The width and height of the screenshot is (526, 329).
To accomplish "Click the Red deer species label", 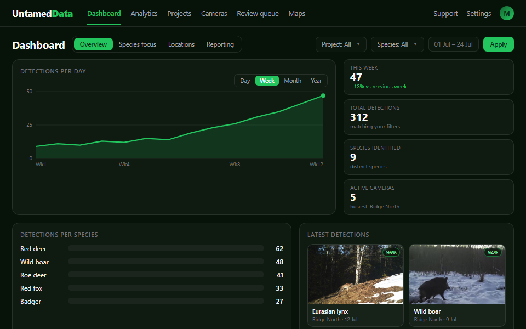I will point(33,249).
